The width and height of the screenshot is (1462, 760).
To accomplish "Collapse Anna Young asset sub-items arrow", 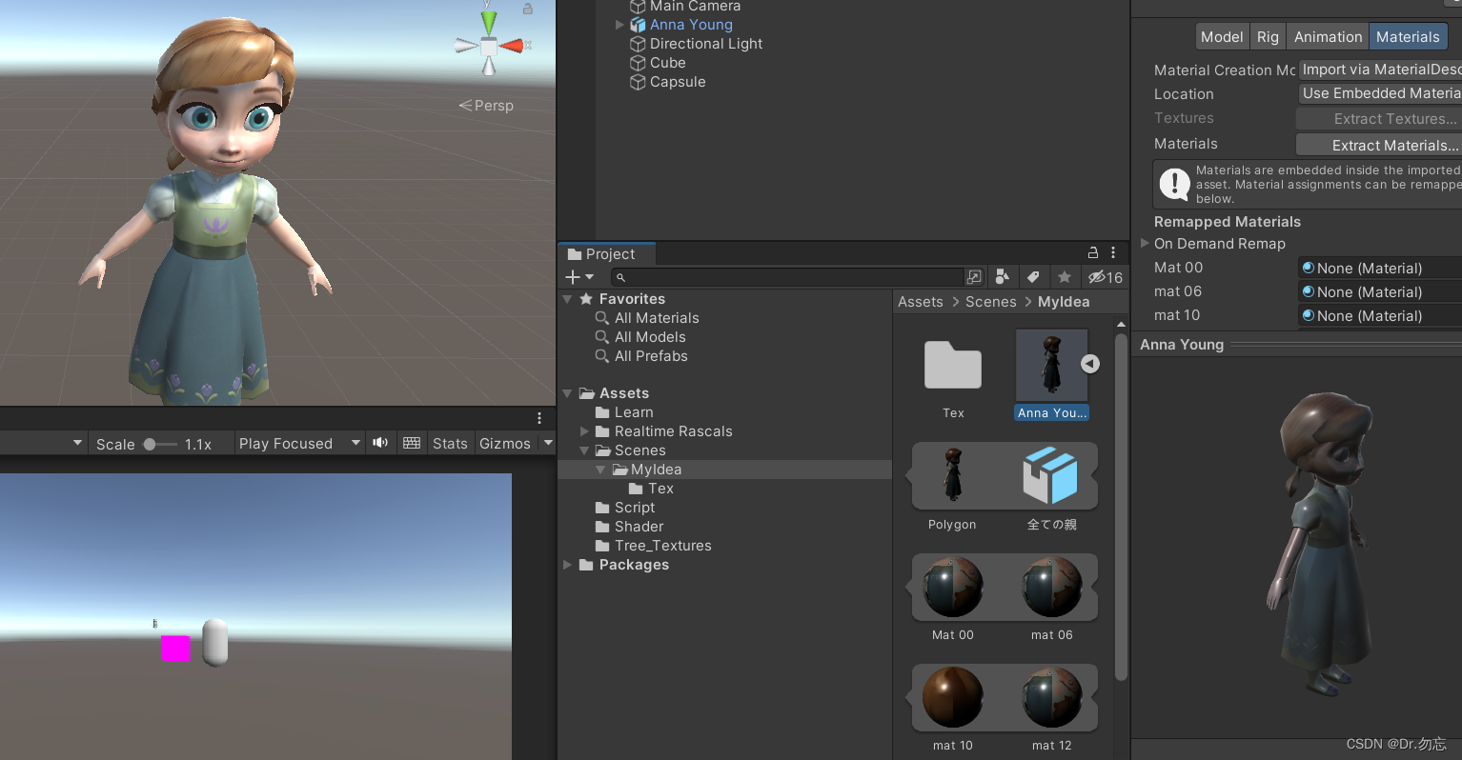I will pyautogui.click(x=1090, y=364).
